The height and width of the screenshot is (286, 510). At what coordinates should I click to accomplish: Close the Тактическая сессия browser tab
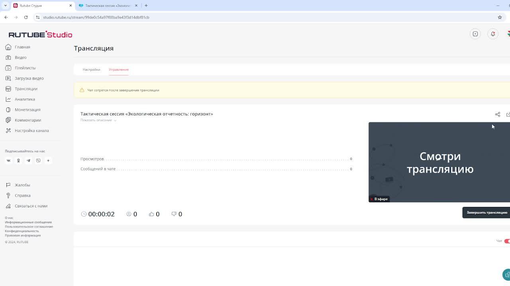click(136, 6)
